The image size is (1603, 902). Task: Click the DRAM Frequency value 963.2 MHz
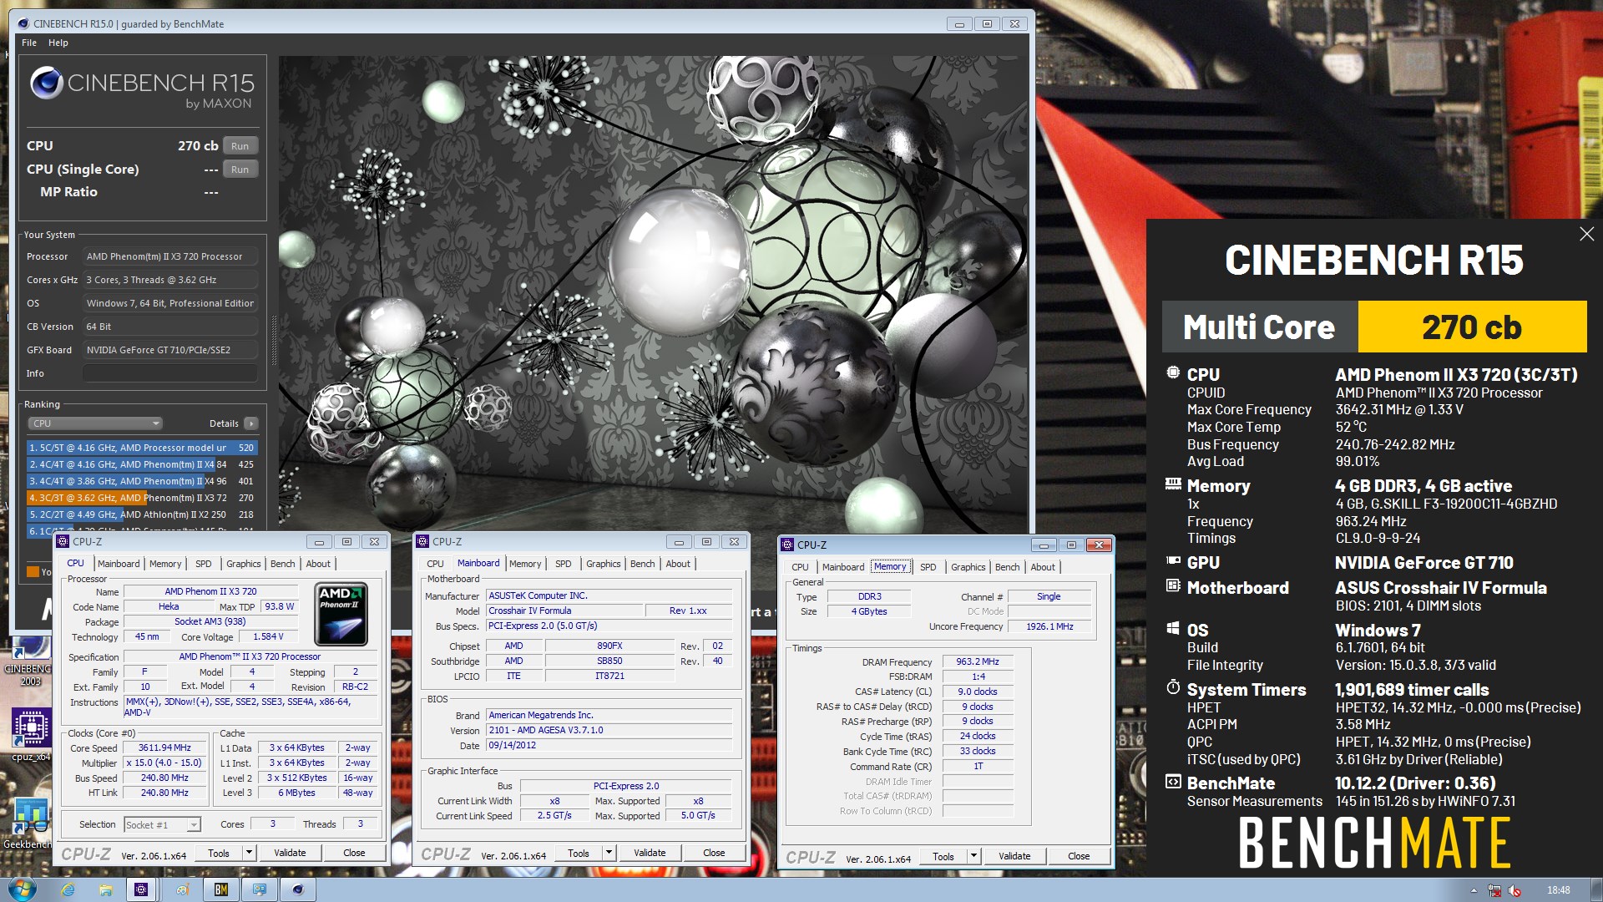(x=978, y=661)
